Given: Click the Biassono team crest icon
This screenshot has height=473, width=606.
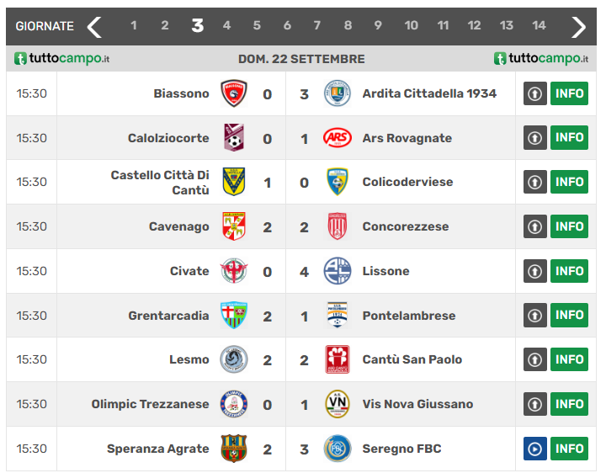Looking at the screenshot, I should click(x=233, y=93).
